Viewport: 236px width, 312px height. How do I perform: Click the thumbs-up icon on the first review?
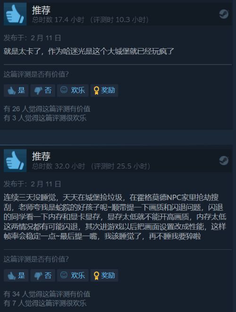click(15, 14)
